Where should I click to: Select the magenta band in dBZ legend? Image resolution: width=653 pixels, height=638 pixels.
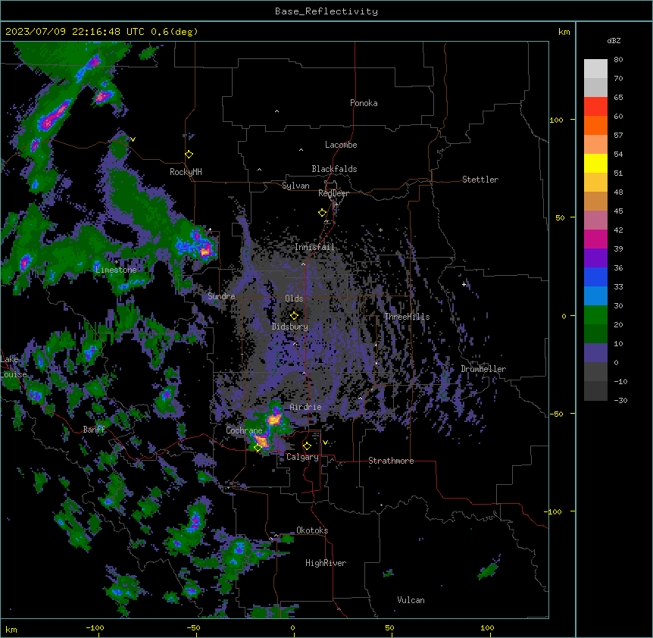[x=595, y=239]
